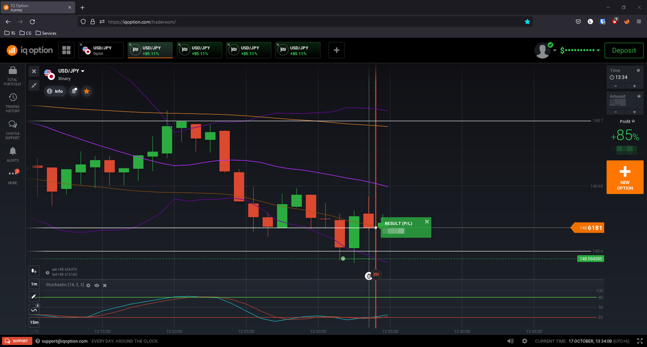Open Chats & Support panel
Image resolution: width=647 pixels, height=347 pixels.
(13, 130)
